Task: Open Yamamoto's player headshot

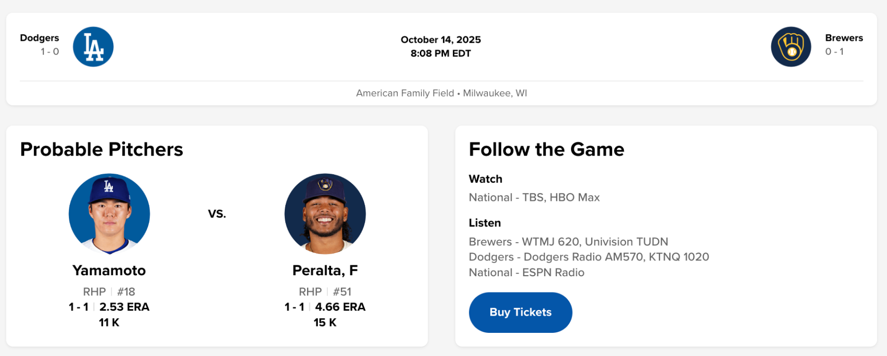Action: (x=109, y=214)
